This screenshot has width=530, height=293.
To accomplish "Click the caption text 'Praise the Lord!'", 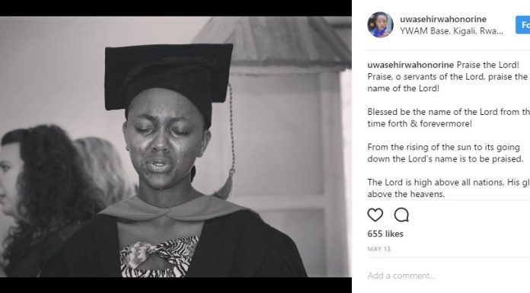I will tap(488, 65).
